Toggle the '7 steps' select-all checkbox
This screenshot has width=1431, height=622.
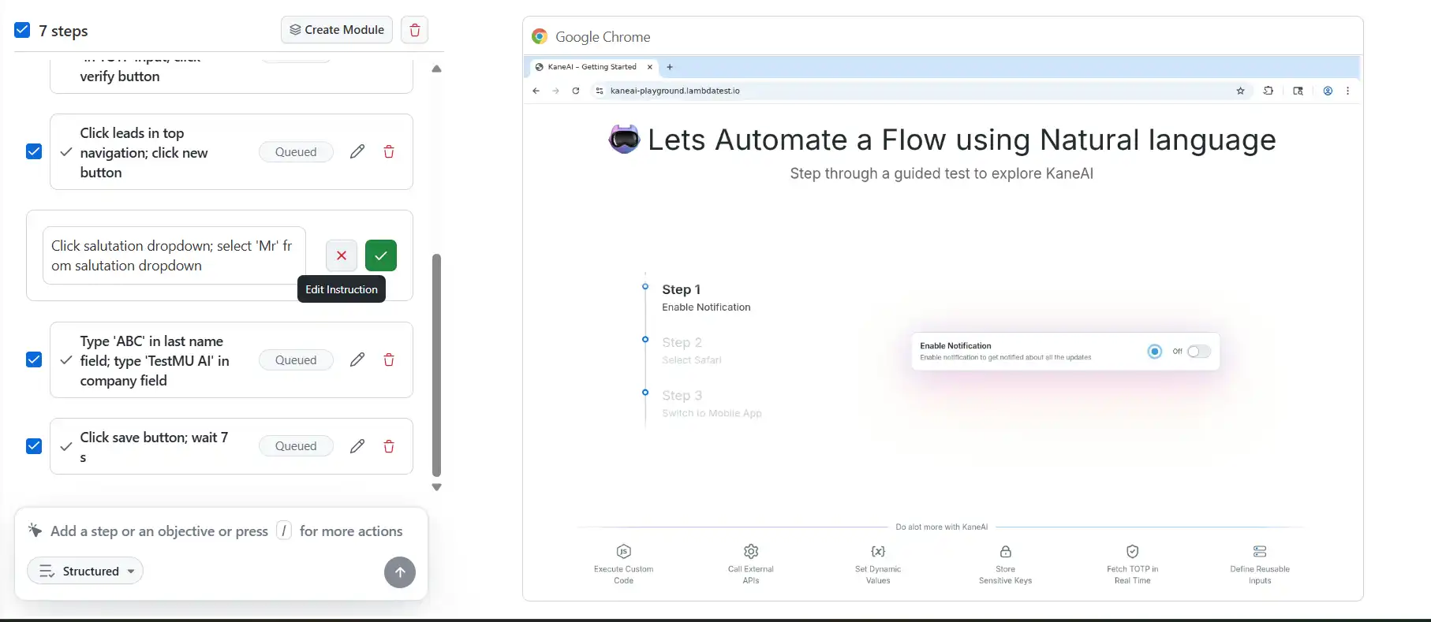coord(22,31)
